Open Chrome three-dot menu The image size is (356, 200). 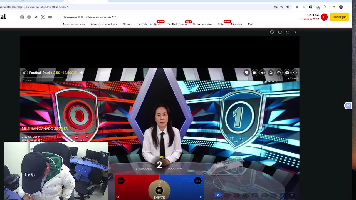[x=348, y=7]
